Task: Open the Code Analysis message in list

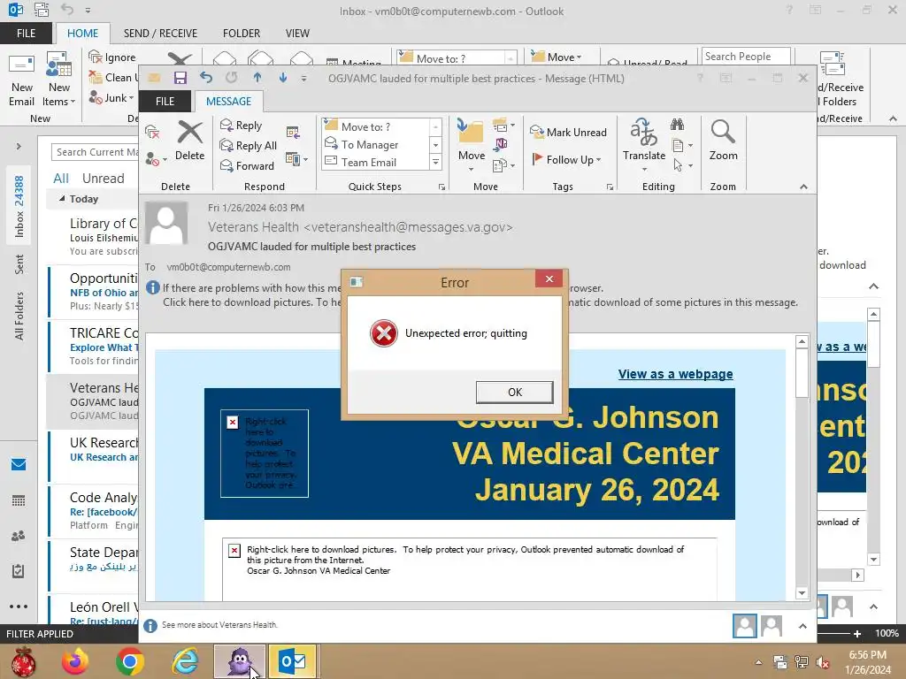Action: (94, 511)
